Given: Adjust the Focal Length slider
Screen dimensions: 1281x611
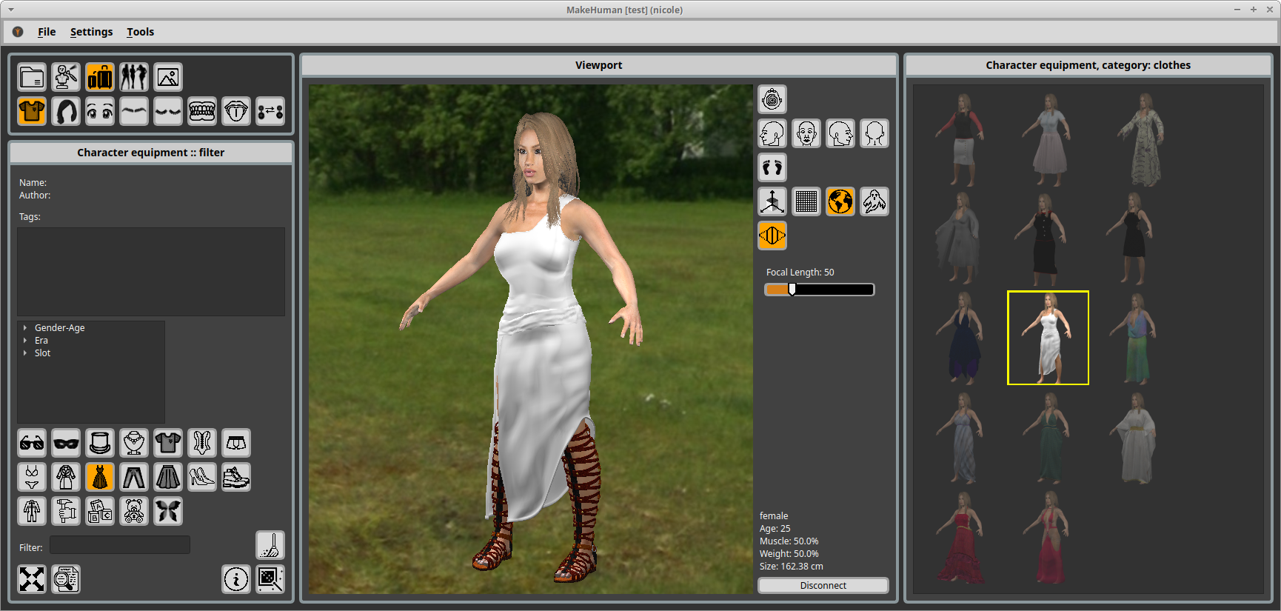Looking at the screenshot, I should [792, 290].
